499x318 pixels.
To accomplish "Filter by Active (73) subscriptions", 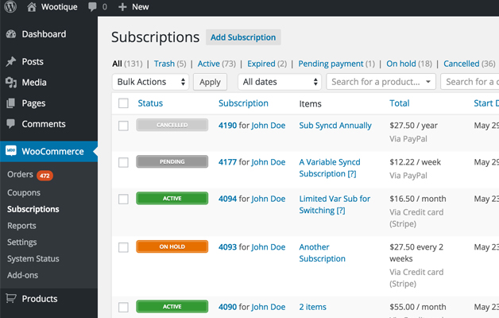I will click(x=217, y=64).
